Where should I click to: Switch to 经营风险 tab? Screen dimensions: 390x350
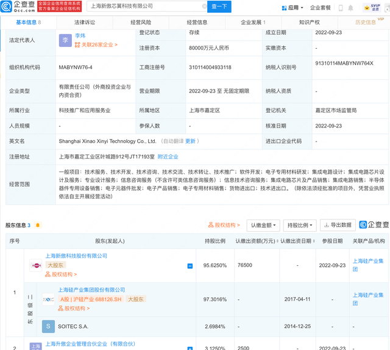(141, 23)
